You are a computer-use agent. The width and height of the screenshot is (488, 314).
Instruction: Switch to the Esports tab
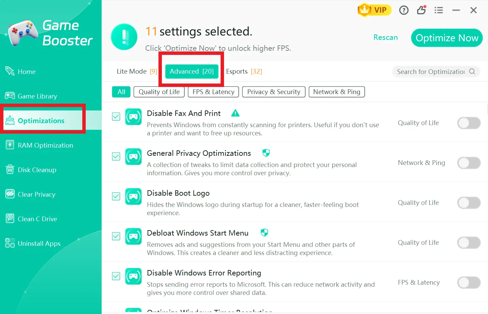[x=244, y=71]
